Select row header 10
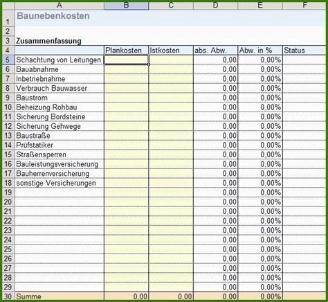 tap(8, 107)
